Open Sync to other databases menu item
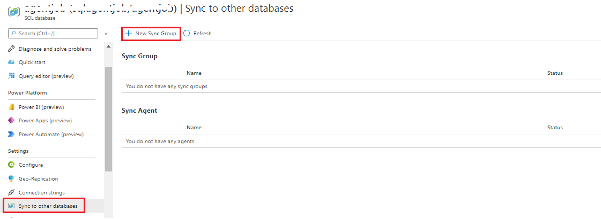The image size is (601, 219). (48, 206)
